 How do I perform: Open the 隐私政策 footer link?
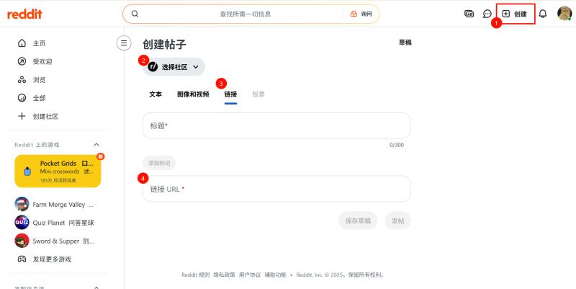[x=225, y=275]
